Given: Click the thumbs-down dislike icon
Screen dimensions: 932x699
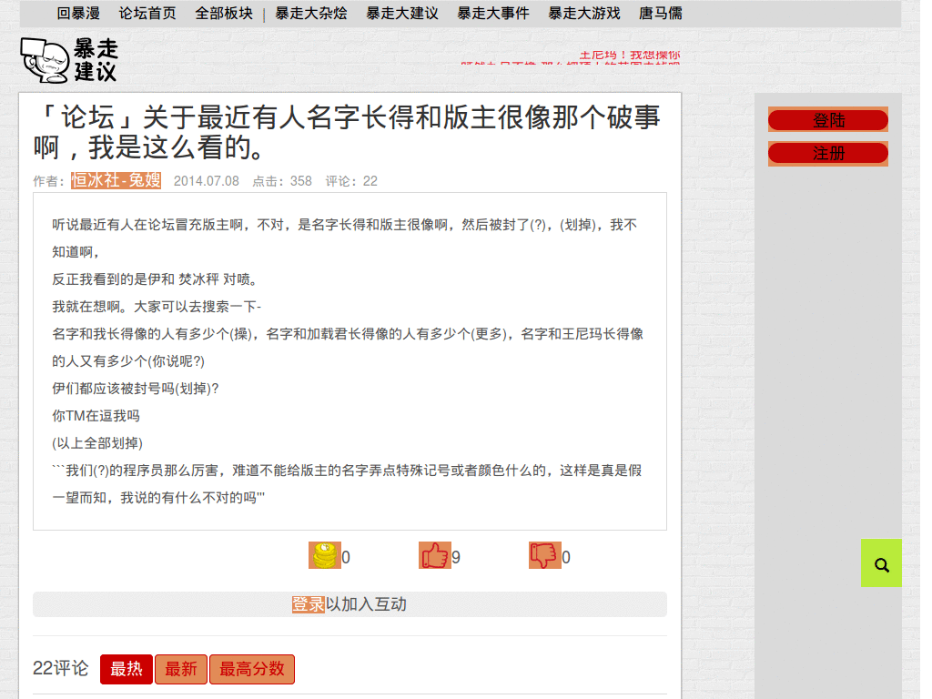Looking at the screenshot, I should click(544, 555).
